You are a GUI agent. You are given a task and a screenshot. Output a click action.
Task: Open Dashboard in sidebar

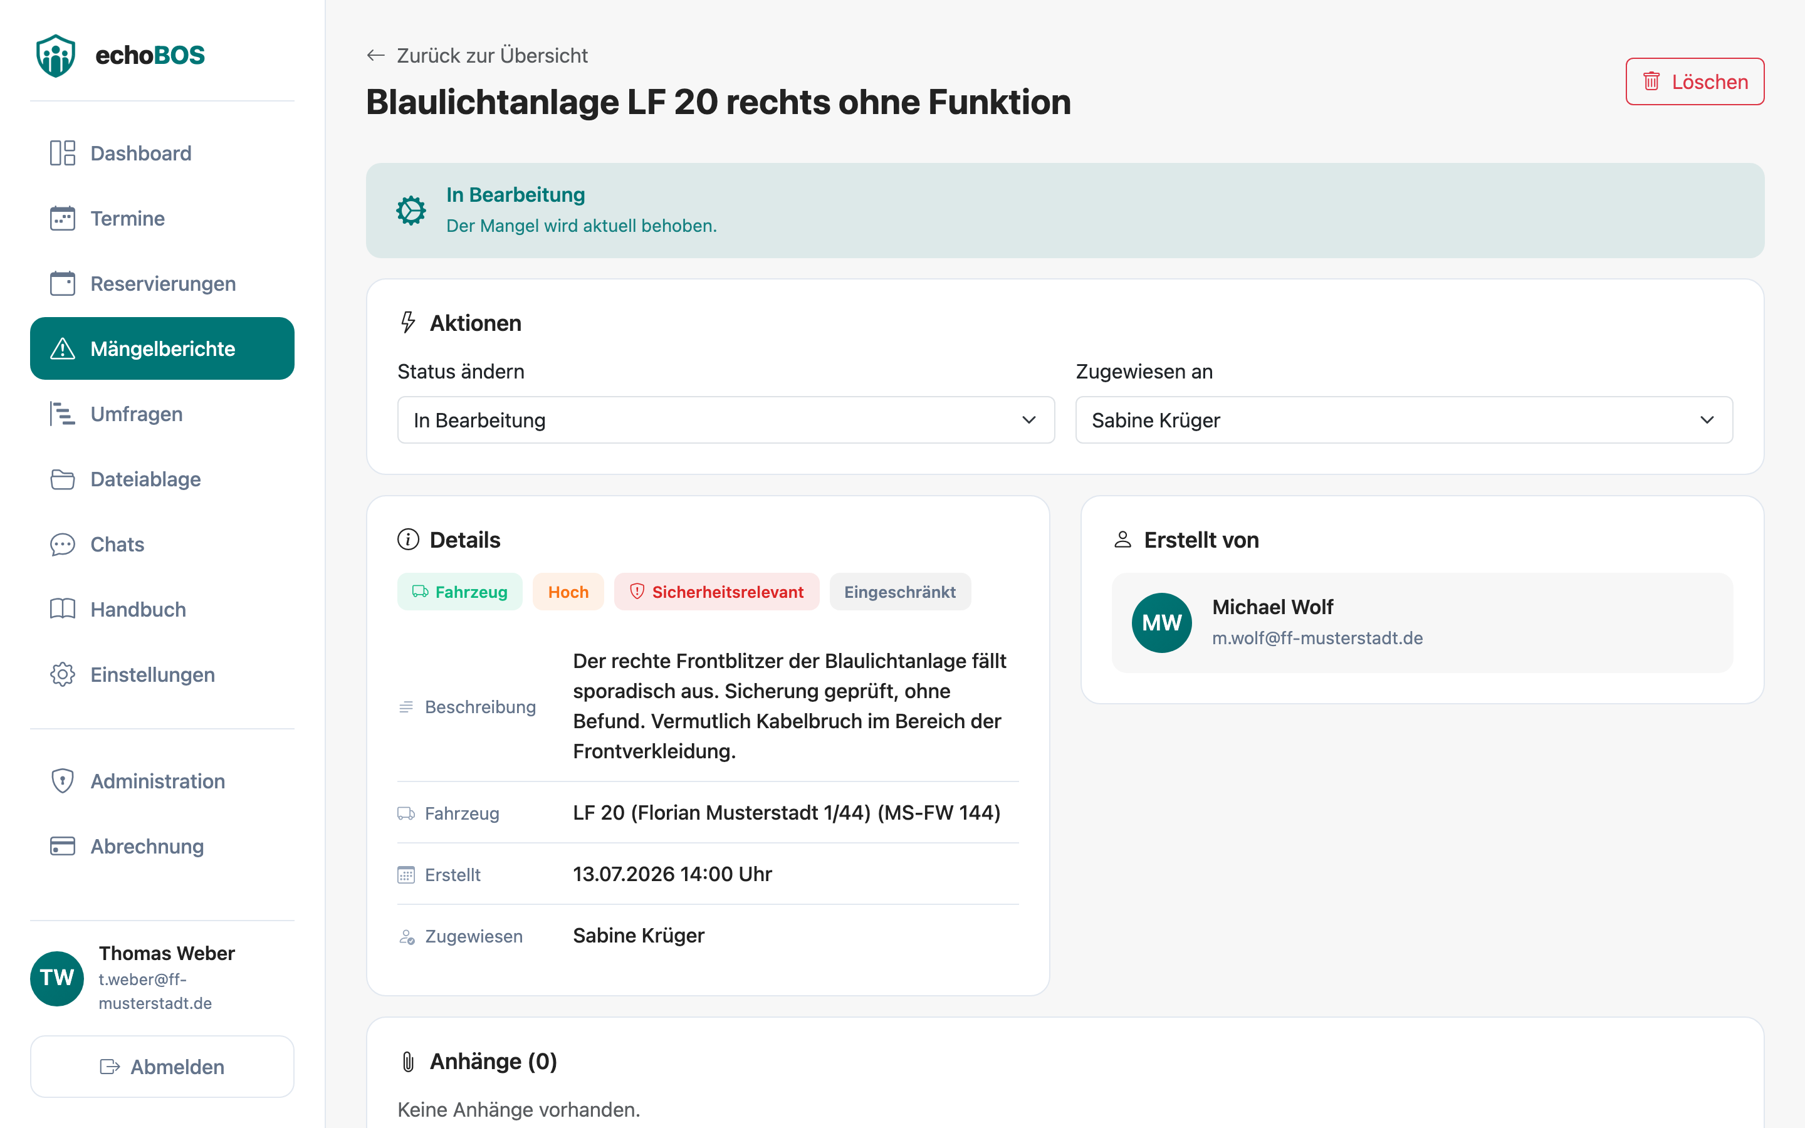pyautogui.click(x=162, y=153)
